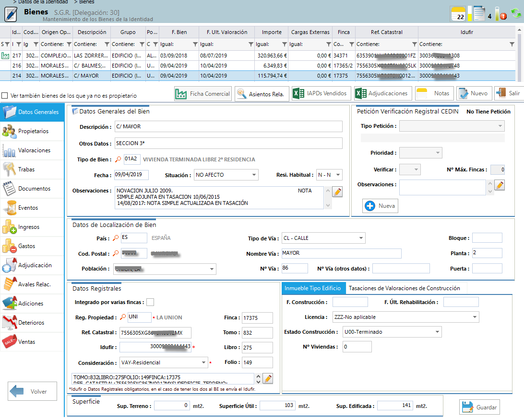Click Finca field 17375
This screenshot has height=418, width=524.
pyautogui.click(x=257, y=318)
